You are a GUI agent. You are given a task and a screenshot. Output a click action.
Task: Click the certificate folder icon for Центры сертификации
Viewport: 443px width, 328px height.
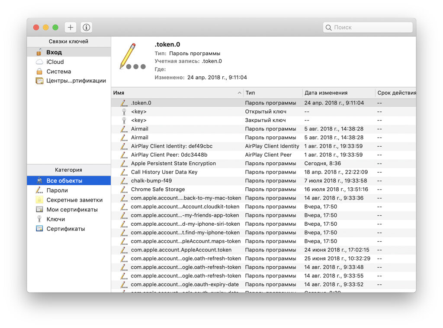[x=39, y=81]
